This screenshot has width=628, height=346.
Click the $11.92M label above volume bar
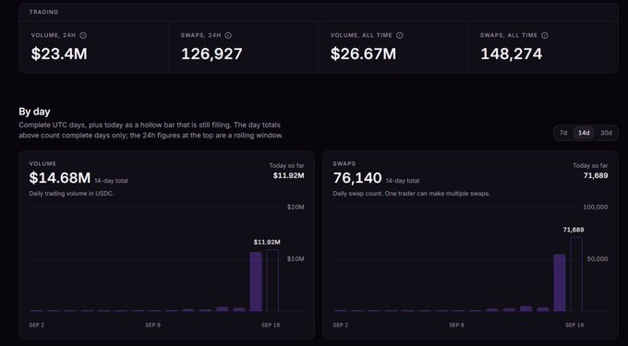point(267,242)
